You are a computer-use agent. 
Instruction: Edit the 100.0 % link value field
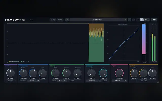(119, 79)
